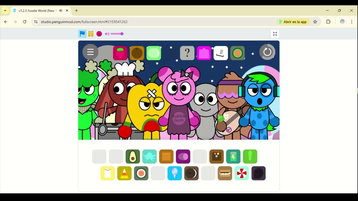Screen dimensions: 358x201
Task: Go forward with the browser forward arrow
Action: point(15,22)
